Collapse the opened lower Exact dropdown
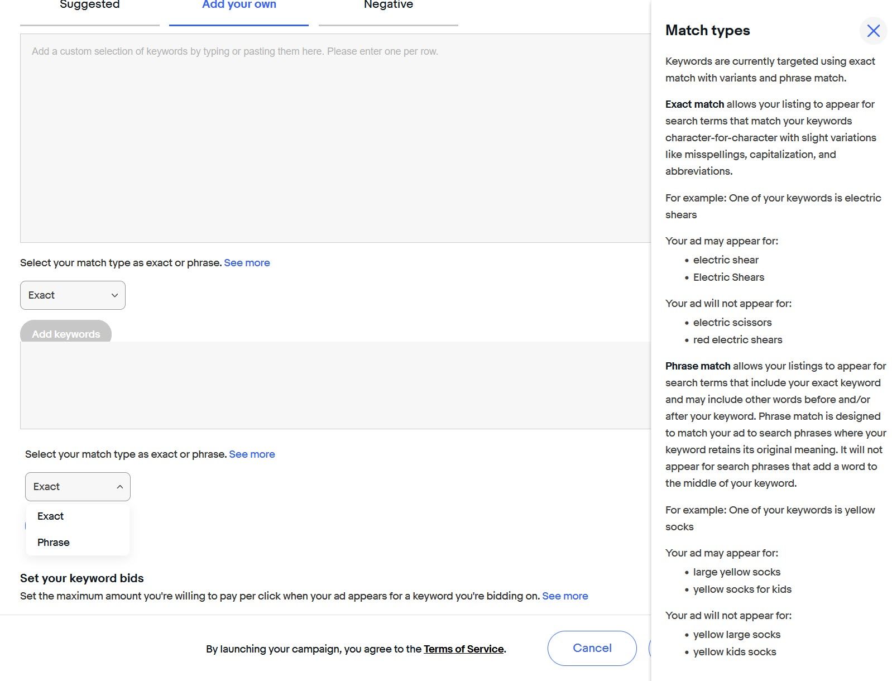Screen dimensions: 892x681 click(78, 487)
